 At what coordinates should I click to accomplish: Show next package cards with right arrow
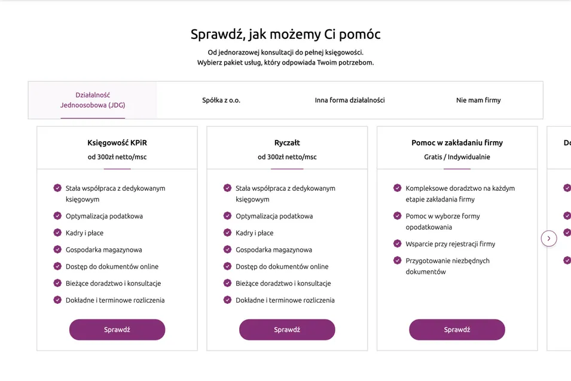tap(548, 239)
